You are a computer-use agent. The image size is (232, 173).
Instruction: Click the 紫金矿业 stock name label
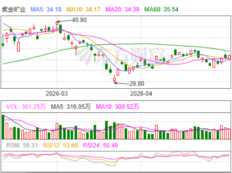[14, 10]
